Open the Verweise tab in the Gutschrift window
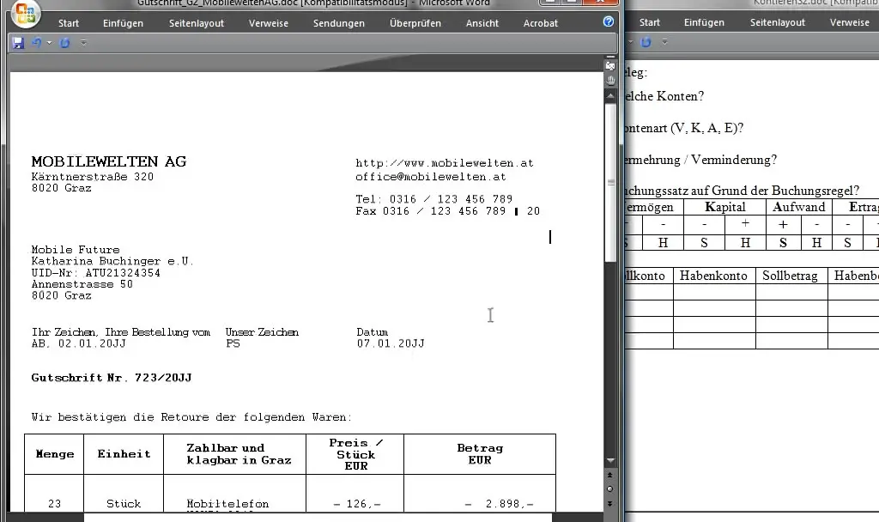Screen dimensions: 879x522 pyautogui.click(x=269, y=23)
